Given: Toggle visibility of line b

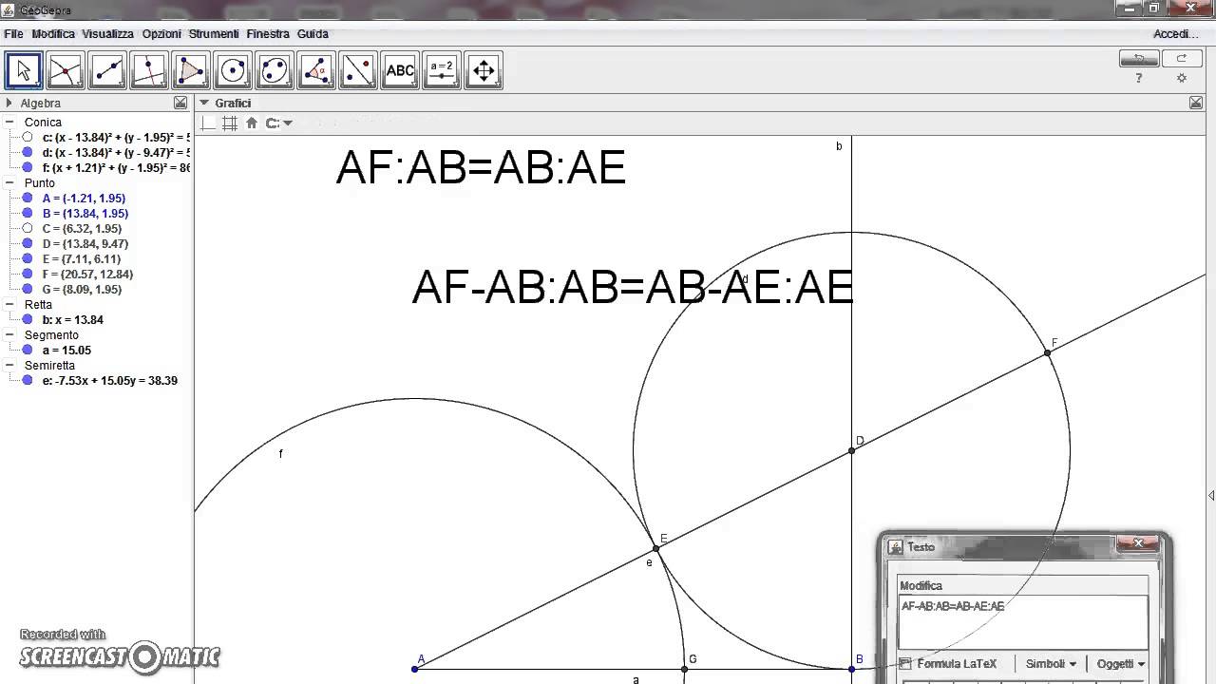Looking at the screenshot, I should tap(28, 319).
